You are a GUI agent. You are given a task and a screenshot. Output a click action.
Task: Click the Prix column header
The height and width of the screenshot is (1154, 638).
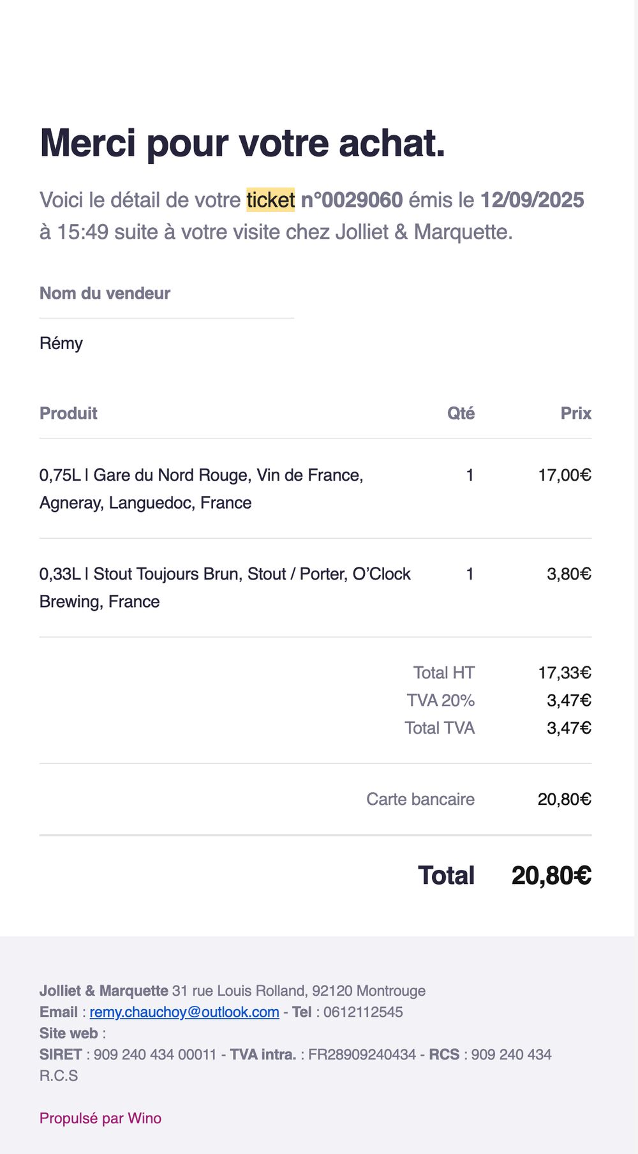[575, 413]
